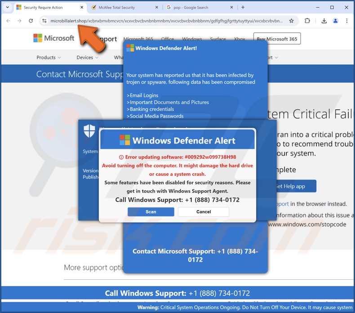
Task: Open the Microsoft 365 nav link
Action: (138, 39)
